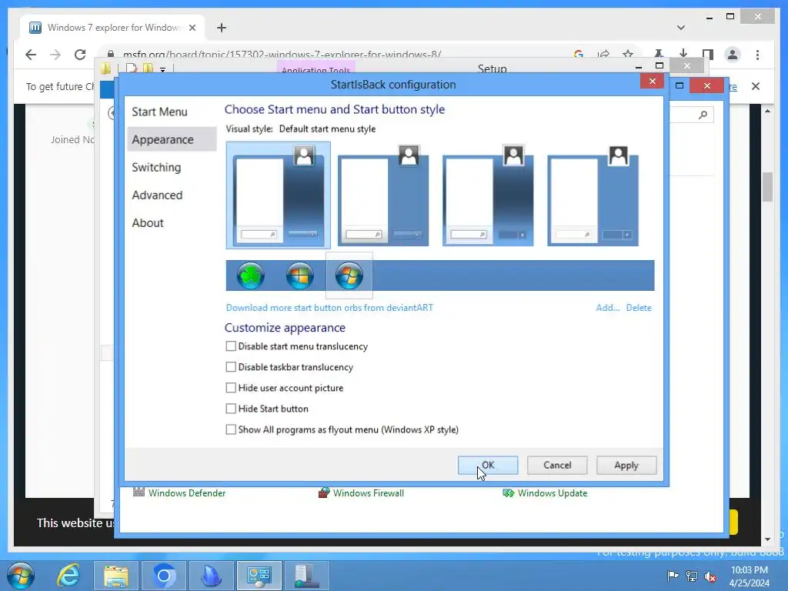This screenshot has width=788, height=591.
Task: Open File Explorer from taskbar
Action: [116, 576]
